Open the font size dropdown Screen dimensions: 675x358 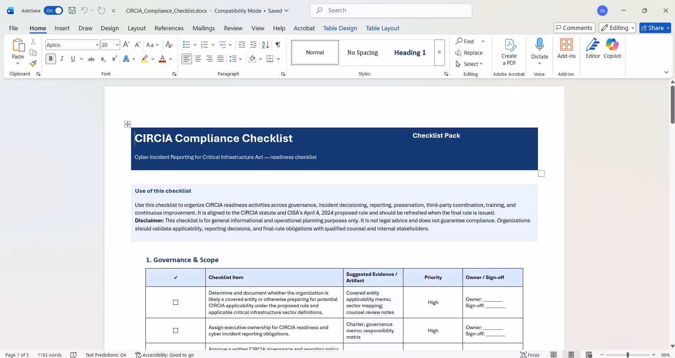point(117,45)
